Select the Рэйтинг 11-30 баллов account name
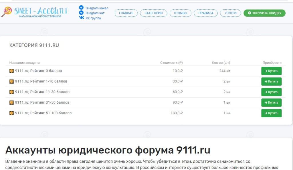The height and width of the screenshot is (170, 293). click(42, 92)
